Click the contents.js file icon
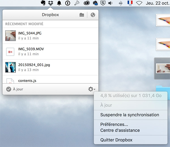 pyautogui.click(x=10, y=81)
